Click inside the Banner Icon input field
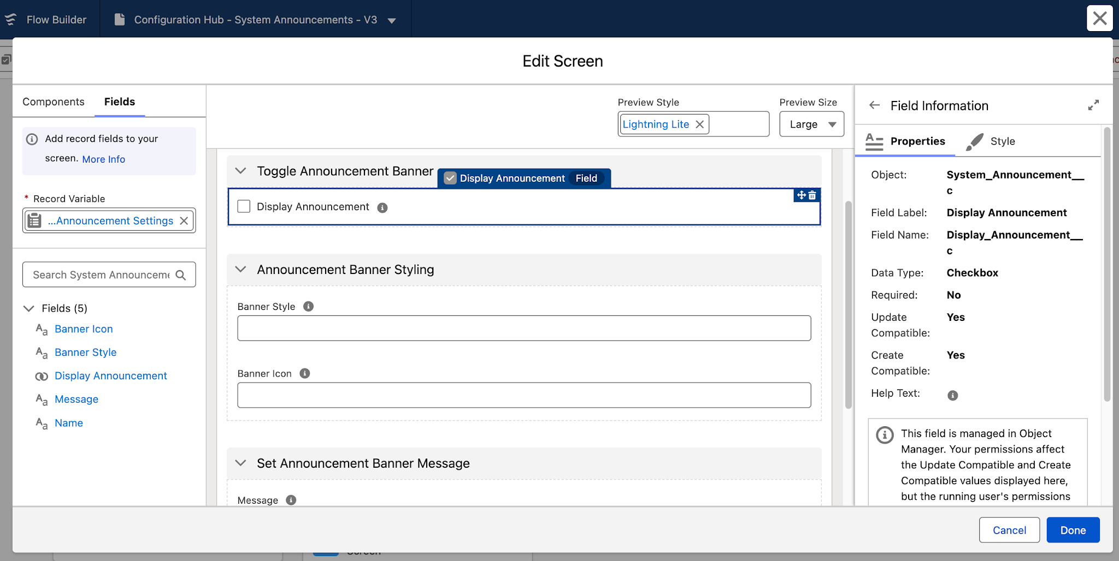 click(x=523, y=395)
